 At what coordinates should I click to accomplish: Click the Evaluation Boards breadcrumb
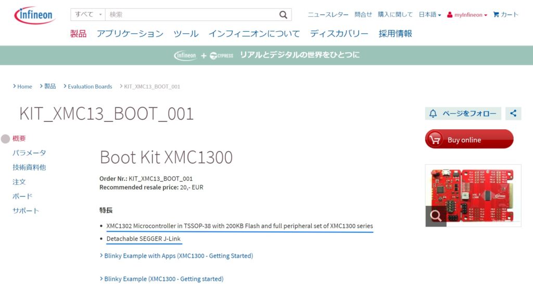coord(90,87)
